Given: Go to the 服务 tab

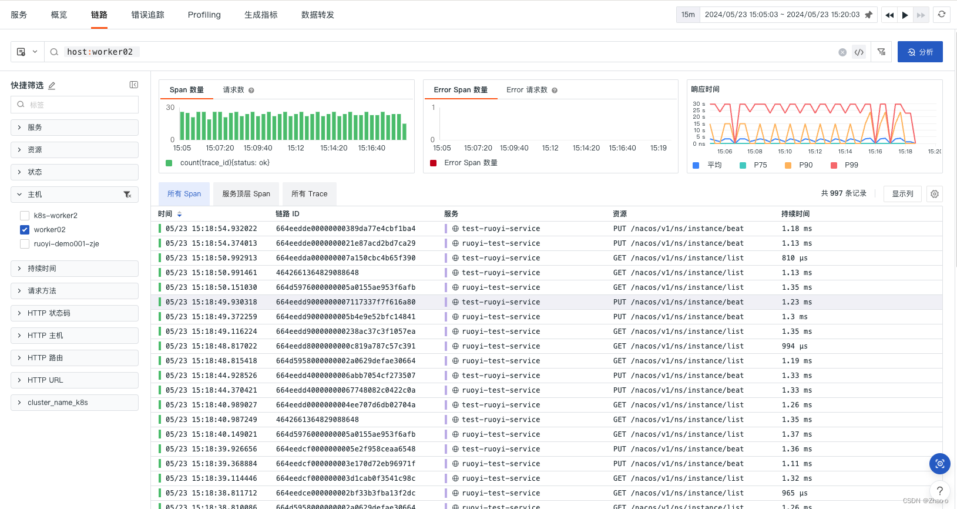Looking at the screenshot, I should point(19,15).
